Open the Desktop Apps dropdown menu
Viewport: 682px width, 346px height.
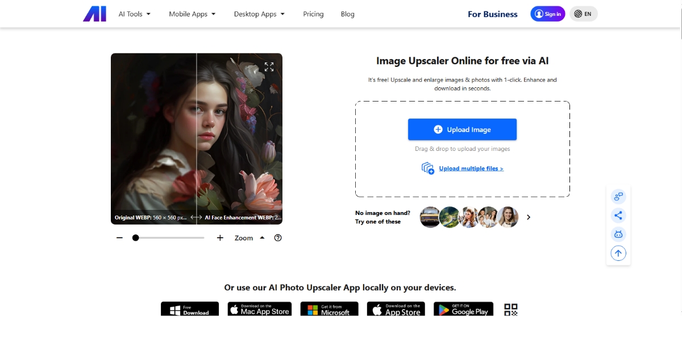click(260, 14)
